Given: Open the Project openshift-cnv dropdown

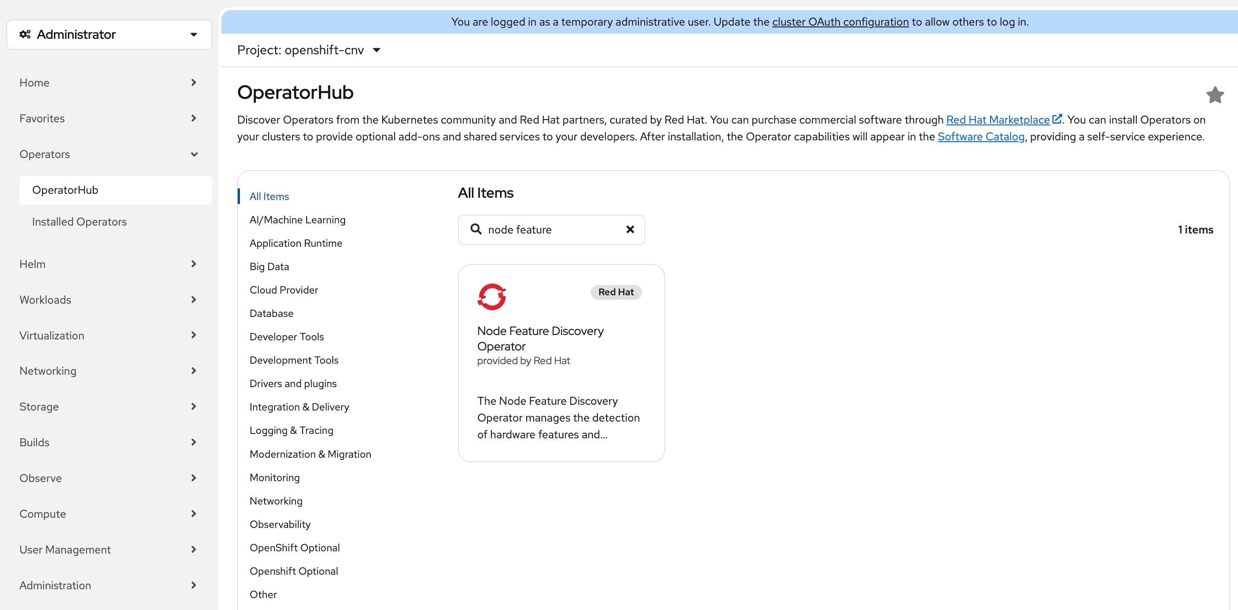Looking at the screenshot, I should click(x=309, y=50).
